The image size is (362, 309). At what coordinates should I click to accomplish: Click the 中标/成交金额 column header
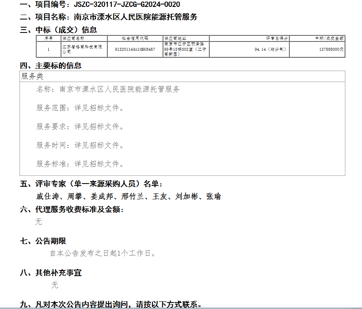[x=329, y=38]
